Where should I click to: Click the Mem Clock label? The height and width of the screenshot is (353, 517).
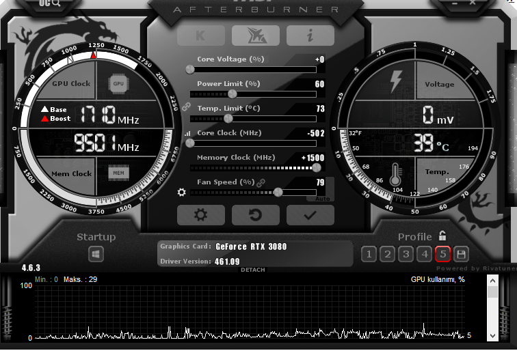pos(72,173)
